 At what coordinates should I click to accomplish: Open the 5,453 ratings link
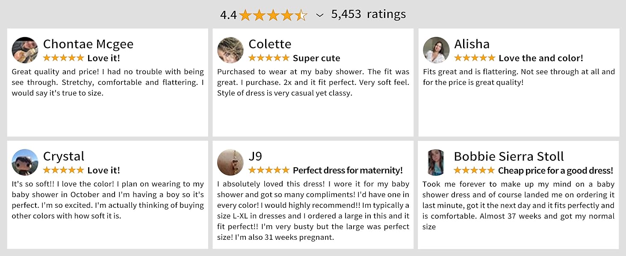pos(368,15)
